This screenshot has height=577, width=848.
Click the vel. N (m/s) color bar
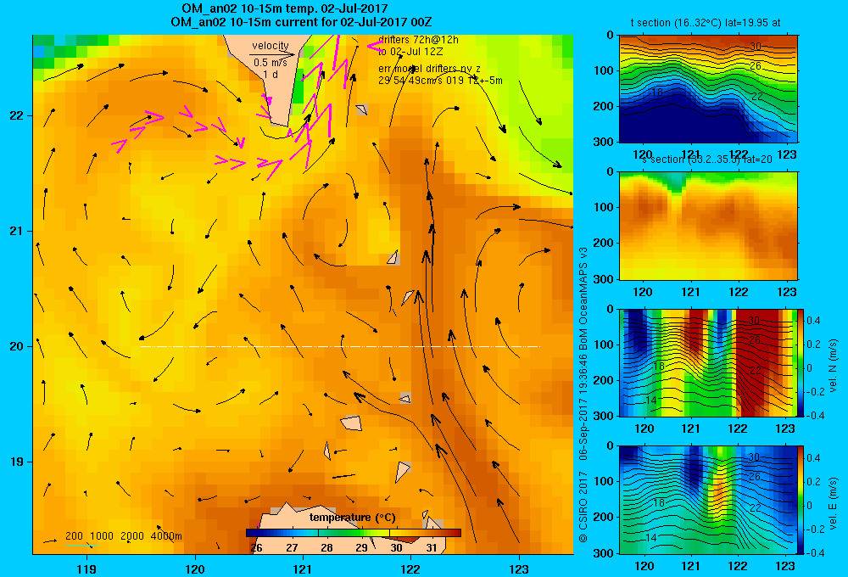point(801,362)
